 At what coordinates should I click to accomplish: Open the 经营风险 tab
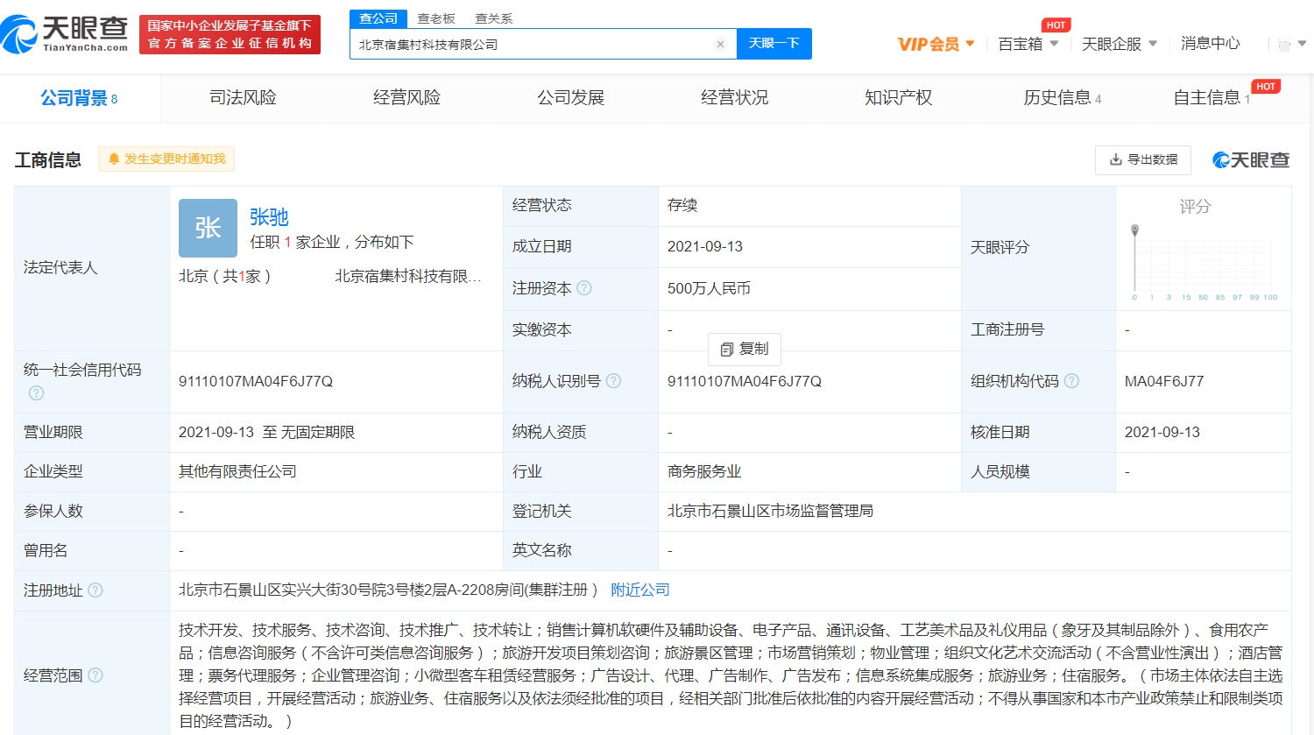406,98
